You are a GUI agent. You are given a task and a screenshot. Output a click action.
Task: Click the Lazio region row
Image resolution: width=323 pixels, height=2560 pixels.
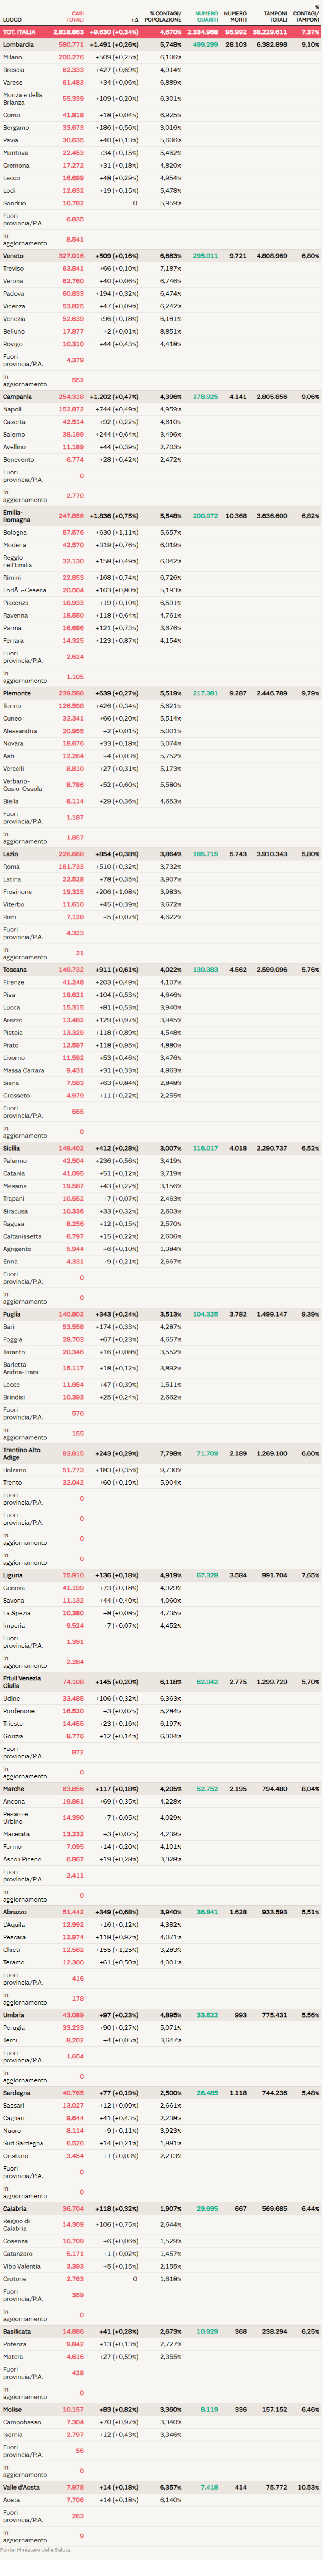[x=11, y=854]
